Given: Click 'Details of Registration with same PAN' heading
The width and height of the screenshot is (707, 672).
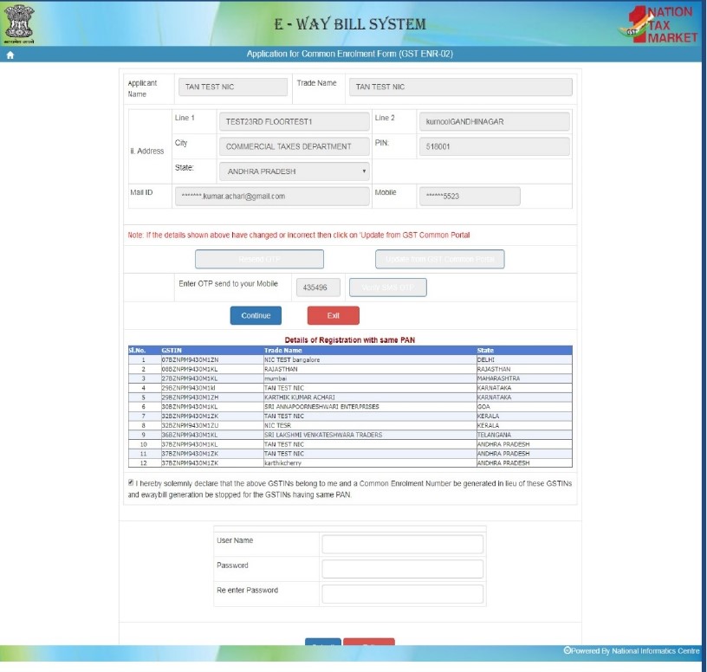Looking at the screenshot, I should pyautogui.click(x=350, y=340).
